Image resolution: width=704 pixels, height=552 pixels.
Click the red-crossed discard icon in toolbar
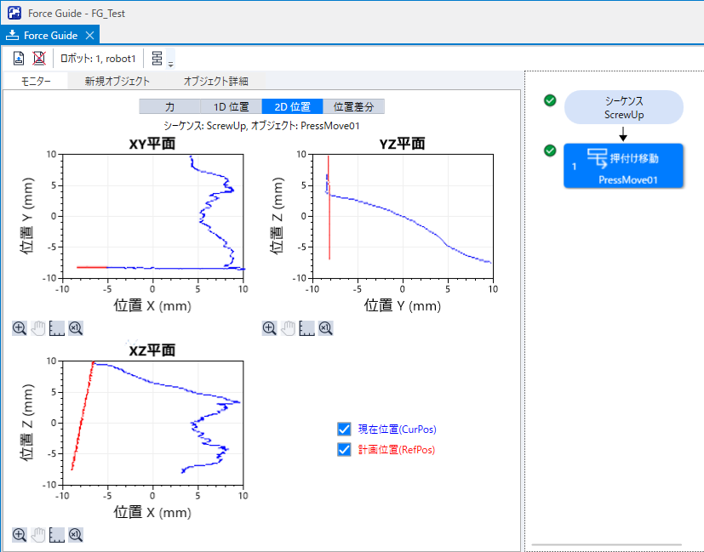pos(38,58)
